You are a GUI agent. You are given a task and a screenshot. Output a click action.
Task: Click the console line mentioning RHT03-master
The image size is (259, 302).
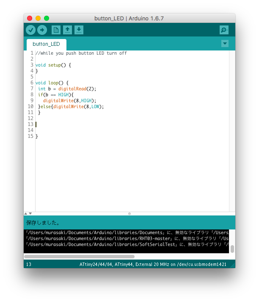[127, 239]
